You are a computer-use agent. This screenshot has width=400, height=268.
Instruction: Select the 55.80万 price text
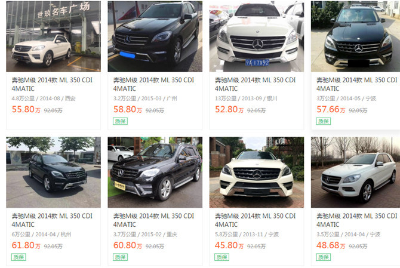tap(26, 109)
